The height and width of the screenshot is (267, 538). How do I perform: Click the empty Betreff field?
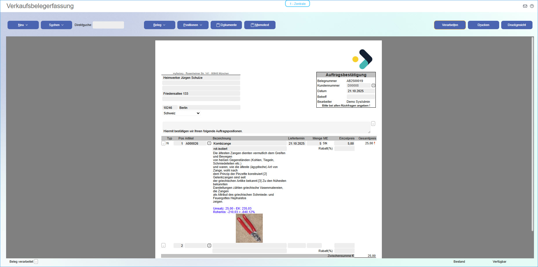click(361, 97)
